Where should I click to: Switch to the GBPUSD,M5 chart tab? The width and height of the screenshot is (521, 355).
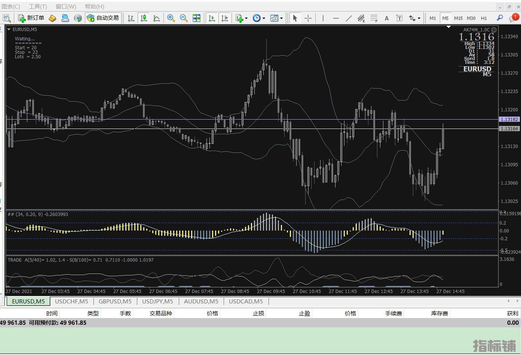(115, 301)
